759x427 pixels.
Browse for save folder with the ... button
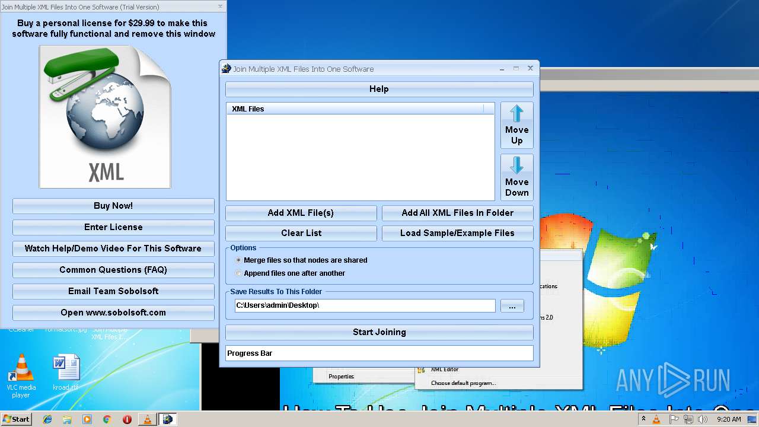click(512, 306)
